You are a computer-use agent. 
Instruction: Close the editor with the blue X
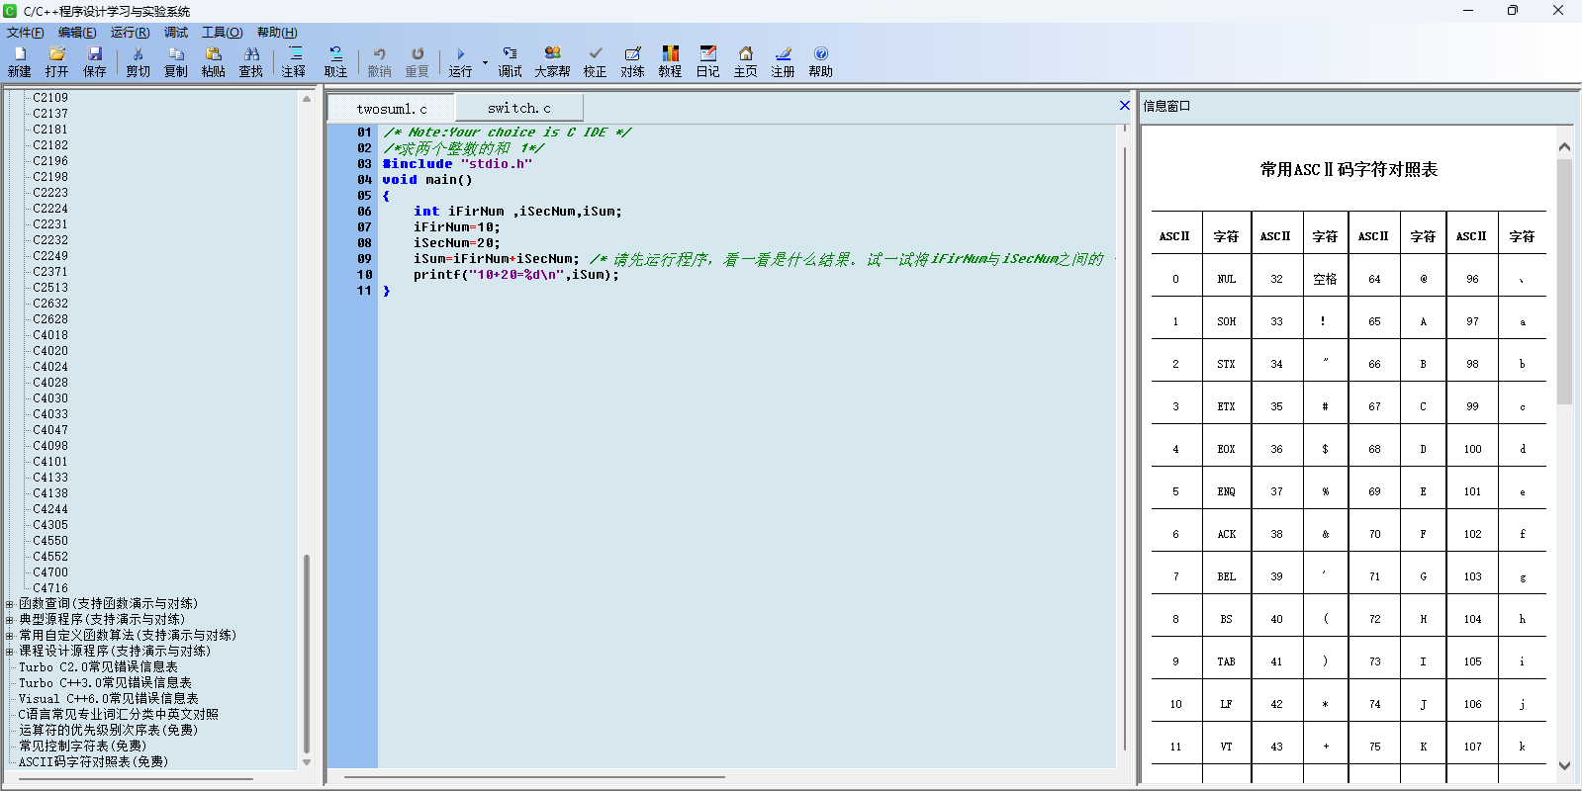click(1124, 106)
